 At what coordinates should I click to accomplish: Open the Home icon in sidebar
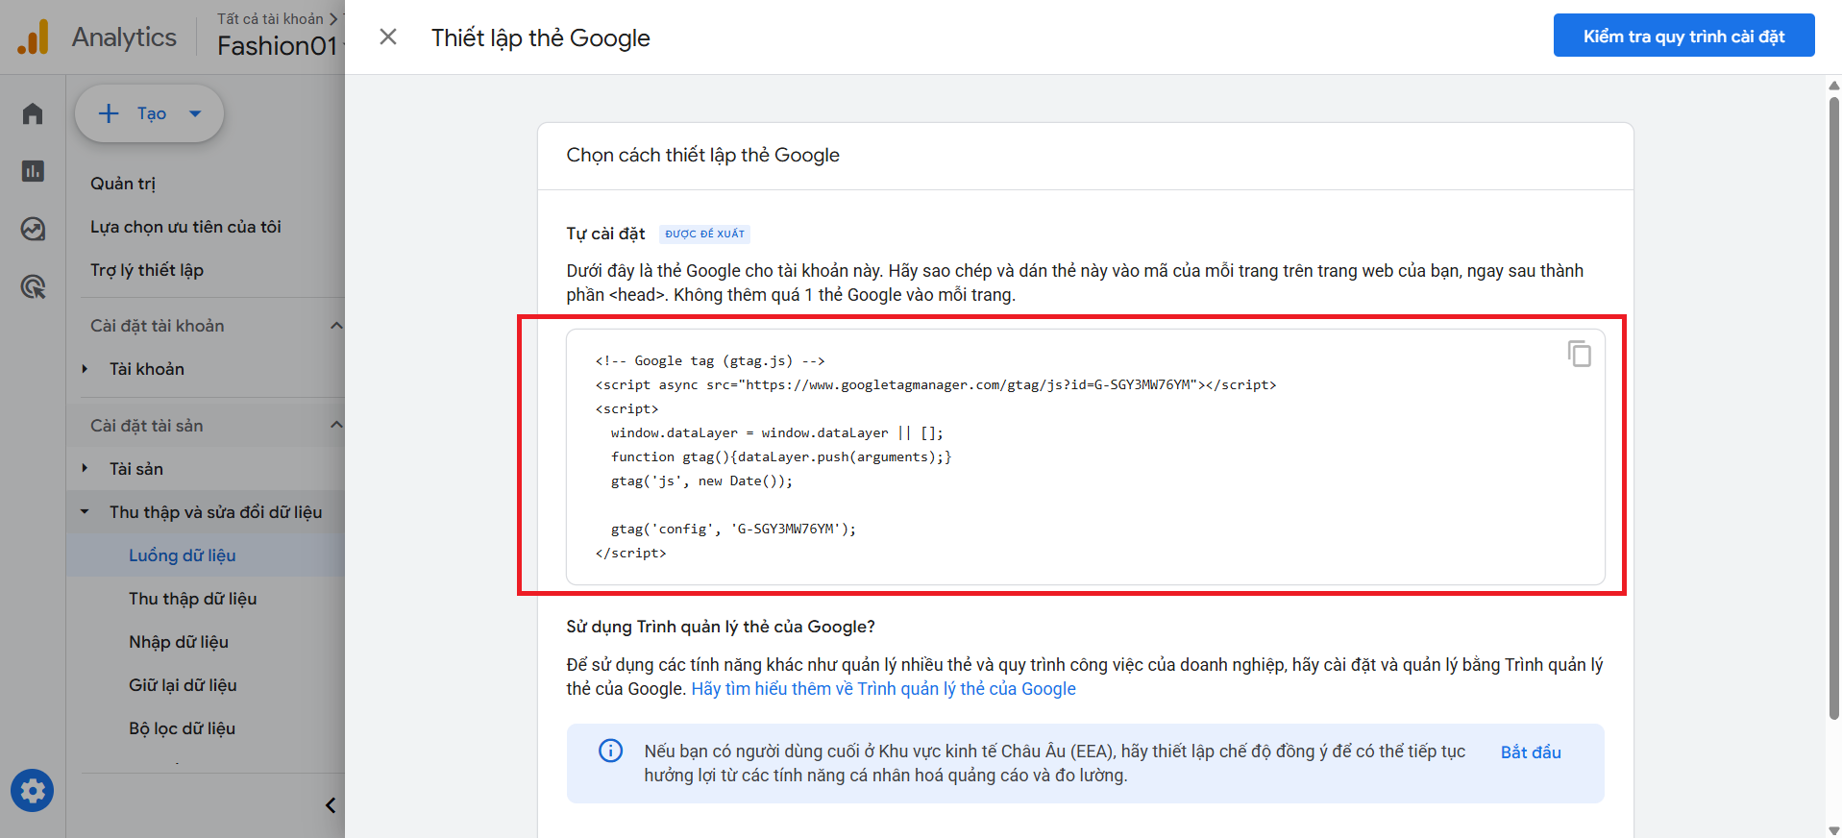(x=33, y=114)
